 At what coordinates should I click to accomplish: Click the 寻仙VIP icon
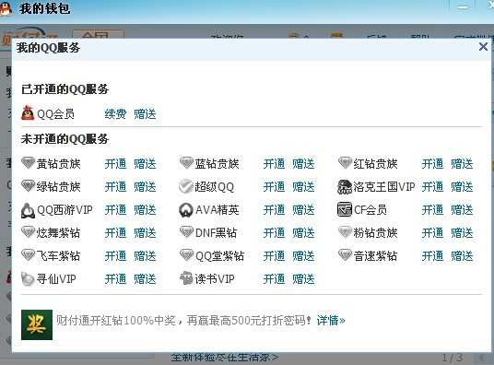28,279
